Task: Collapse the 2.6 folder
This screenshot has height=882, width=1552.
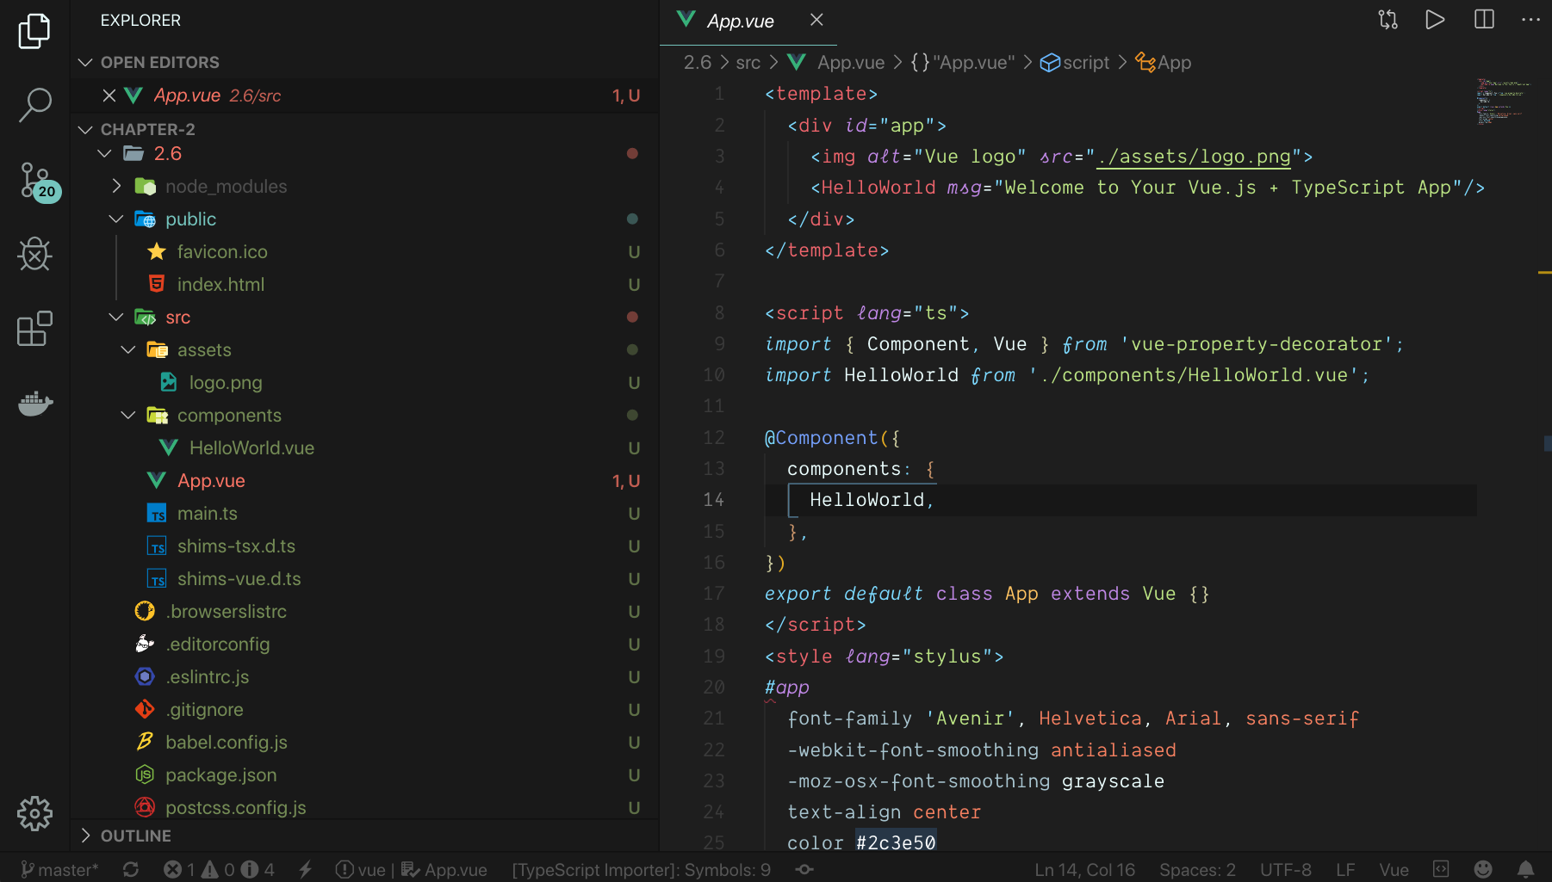Action: tap(104, 154)
